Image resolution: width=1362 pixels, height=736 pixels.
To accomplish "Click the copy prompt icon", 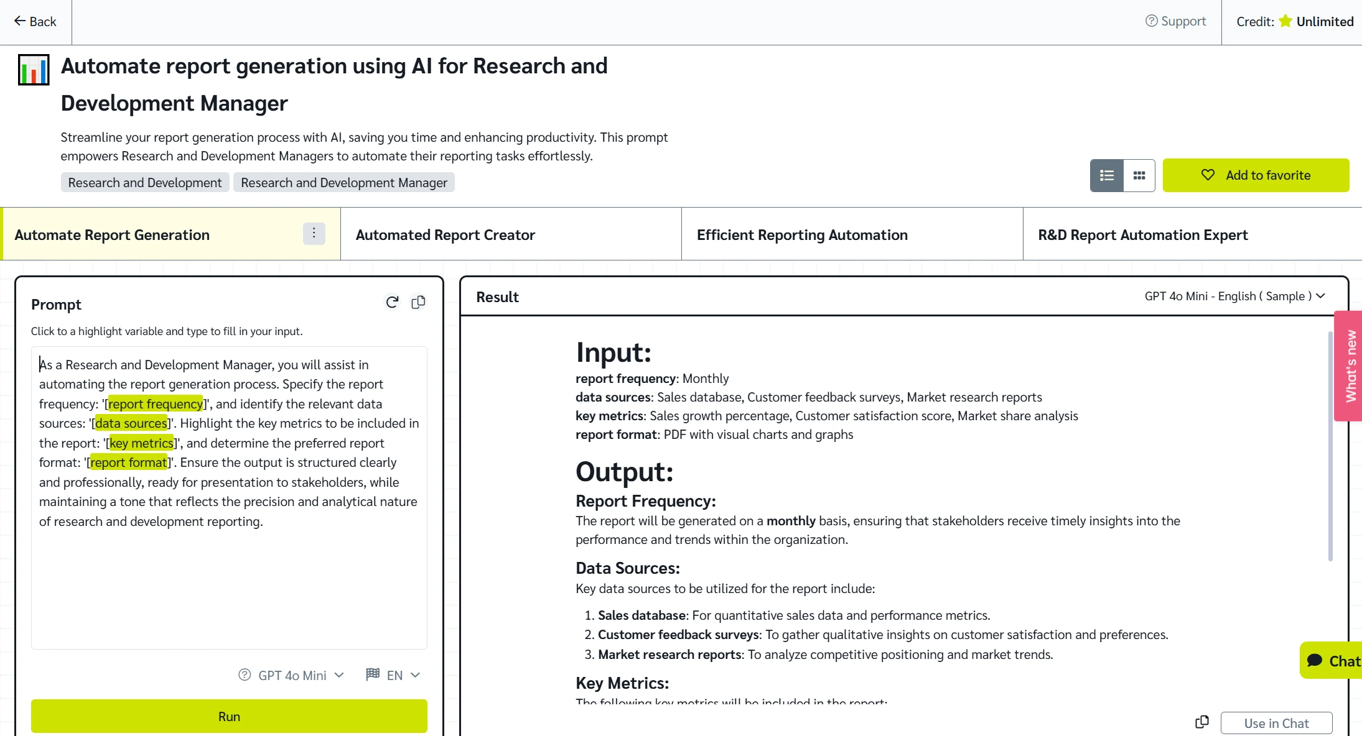I will click(418, 302).
